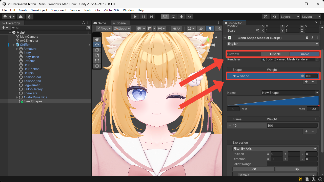Image resolution: width=324 pixels, height=182 pixels.
Task: Click the Edit button under Expression
Action: 253,169
